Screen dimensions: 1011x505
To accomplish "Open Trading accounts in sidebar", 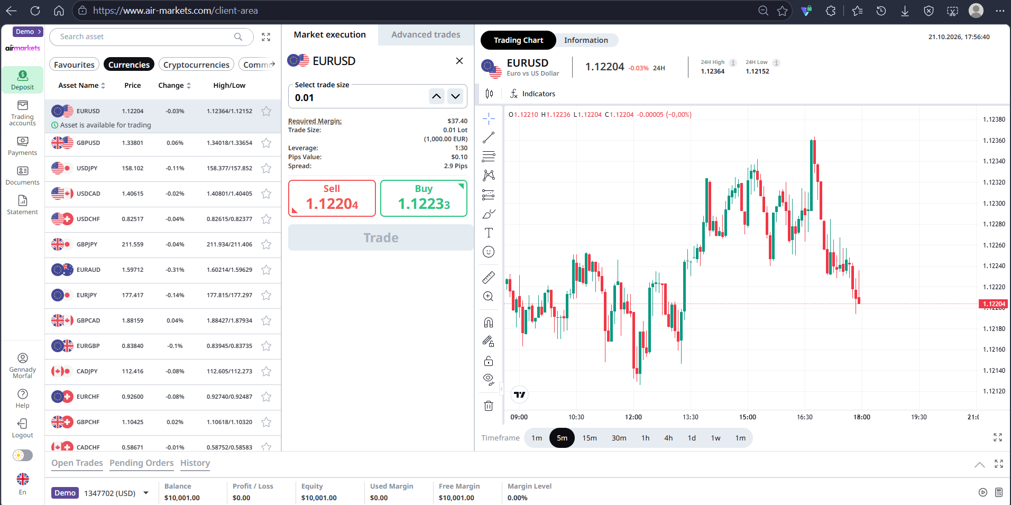I will pyautogui.click(x=22, y=113).
